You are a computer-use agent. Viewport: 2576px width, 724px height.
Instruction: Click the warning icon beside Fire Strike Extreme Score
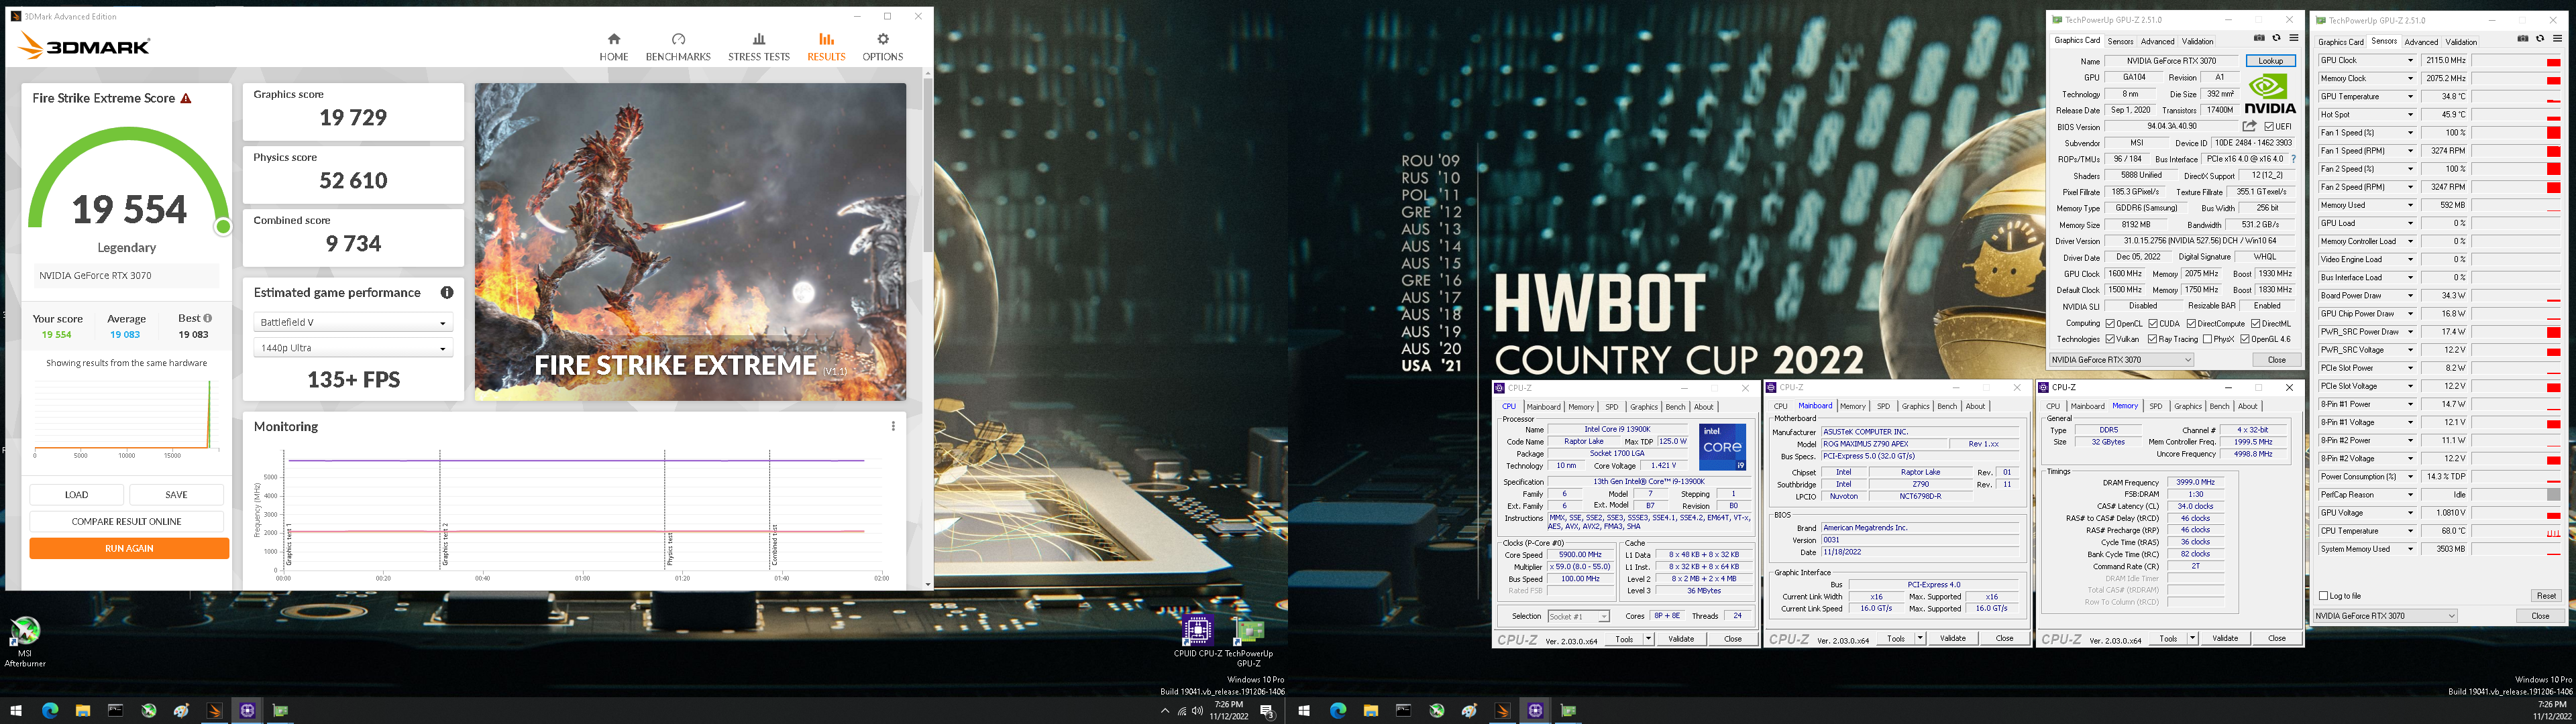(186, 98)
